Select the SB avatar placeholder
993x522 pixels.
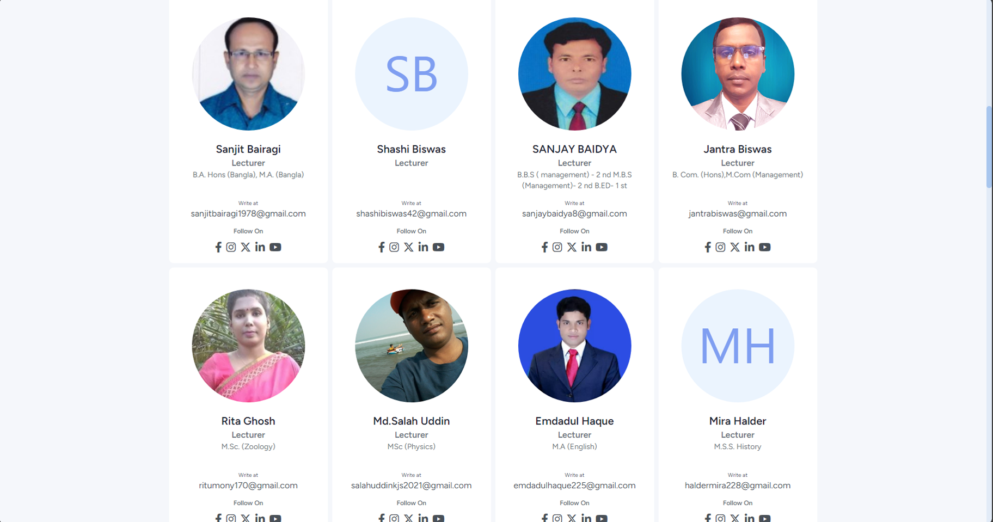(x=412, y=74)
